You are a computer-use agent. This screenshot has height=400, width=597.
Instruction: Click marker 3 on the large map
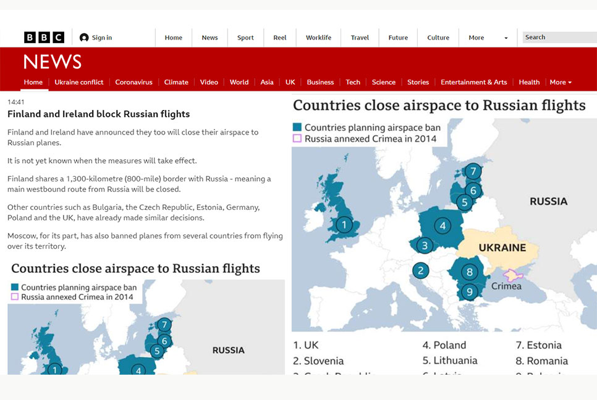pos(425,246)
